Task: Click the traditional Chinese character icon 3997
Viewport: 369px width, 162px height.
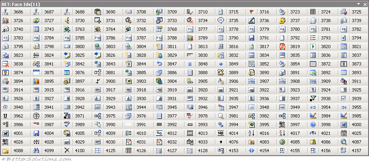Action: tap(282, 125)
